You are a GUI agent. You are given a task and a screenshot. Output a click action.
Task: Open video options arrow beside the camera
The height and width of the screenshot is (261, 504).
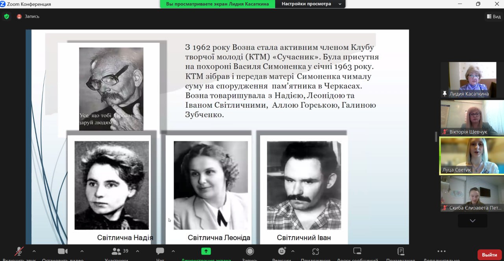82,251
